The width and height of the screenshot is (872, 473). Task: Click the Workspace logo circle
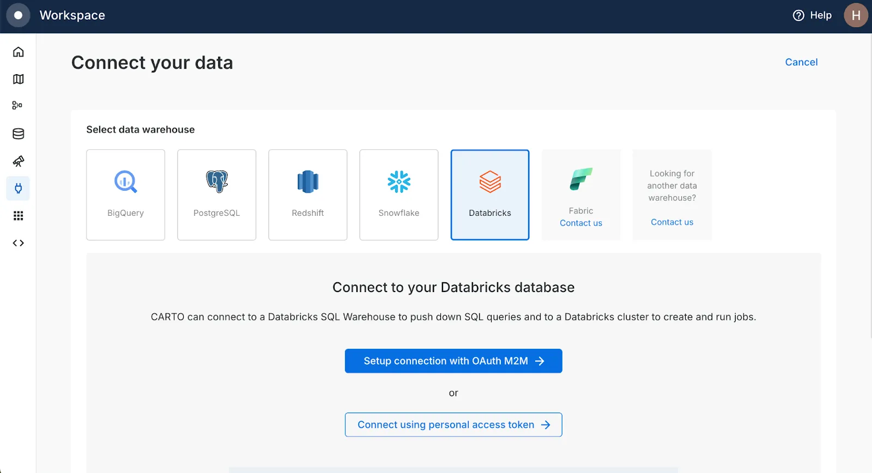click(x=18, y=15)
